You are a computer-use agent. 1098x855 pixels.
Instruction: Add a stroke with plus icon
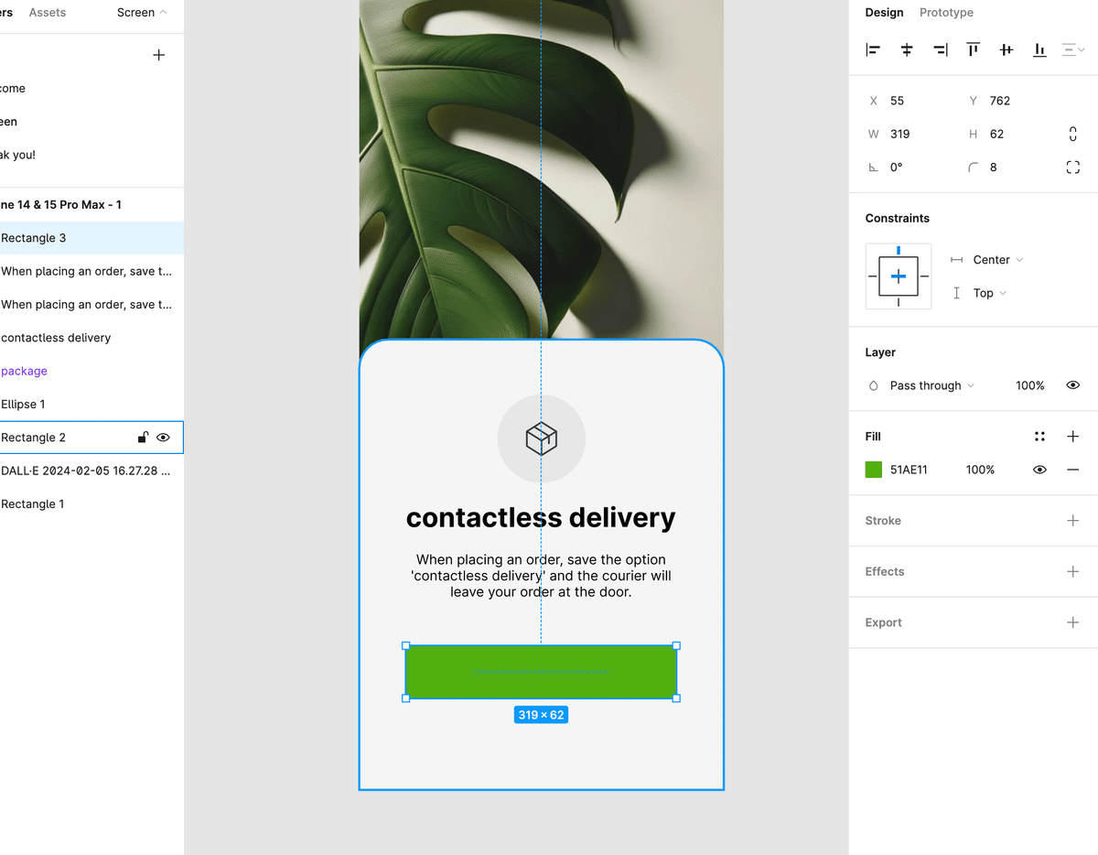coord(1073,520)
